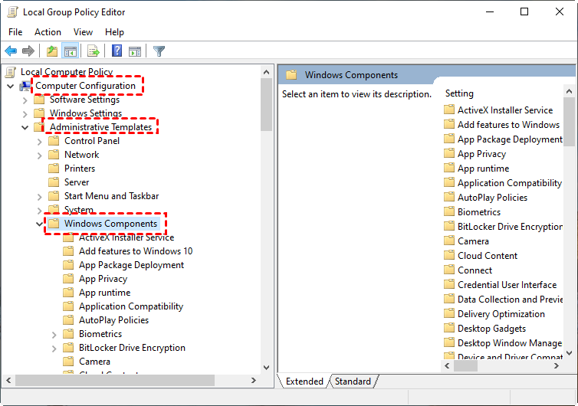Click settings list scroll down arrow
The image size is (578, 406).
[569, 353]
